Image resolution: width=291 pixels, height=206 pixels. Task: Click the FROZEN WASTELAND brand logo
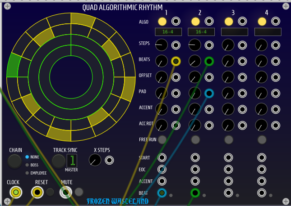click(118, 201)
